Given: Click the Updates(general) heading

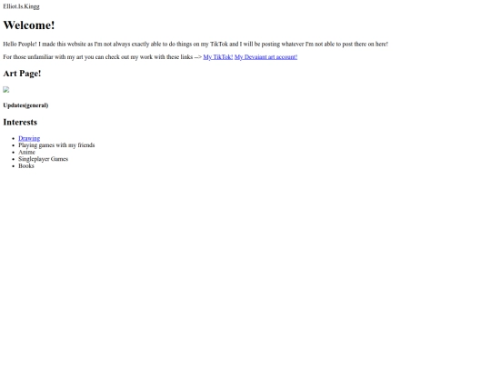Looking at the screenshot, I should [25, 105].
